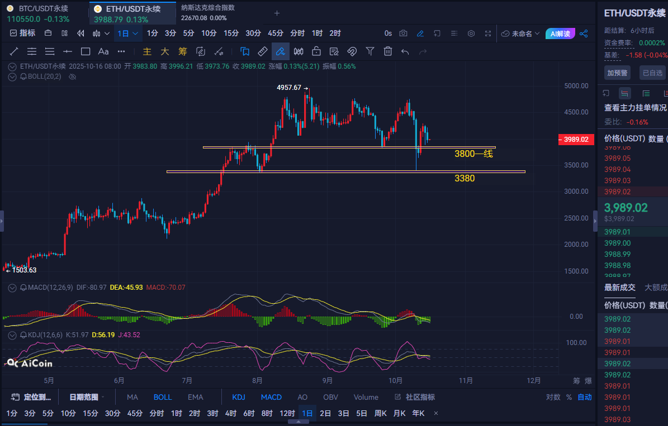Undo the last drawing action
The height and width of the screenshot is (426, 668).
pos(405,52)
